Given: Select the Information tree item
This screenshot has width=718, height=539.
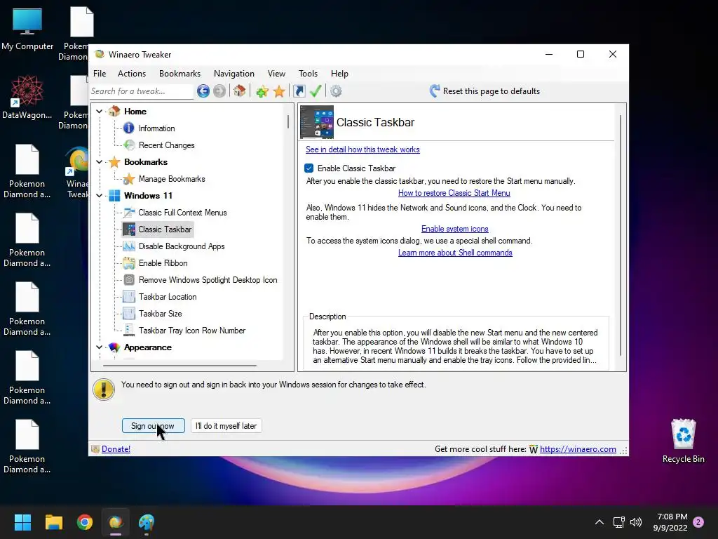Looking at the screenshot, I should pos(156,128).
